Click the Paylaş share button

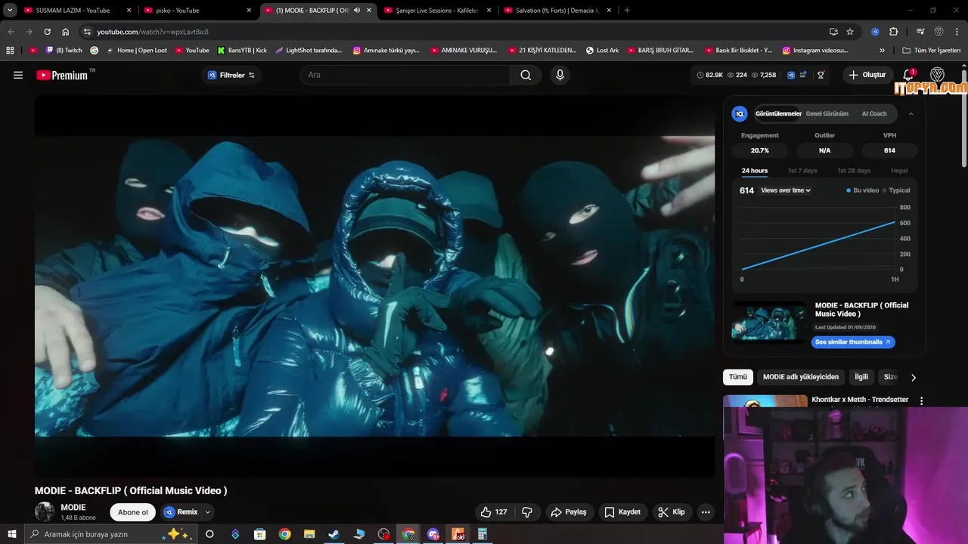click(569, 512)
